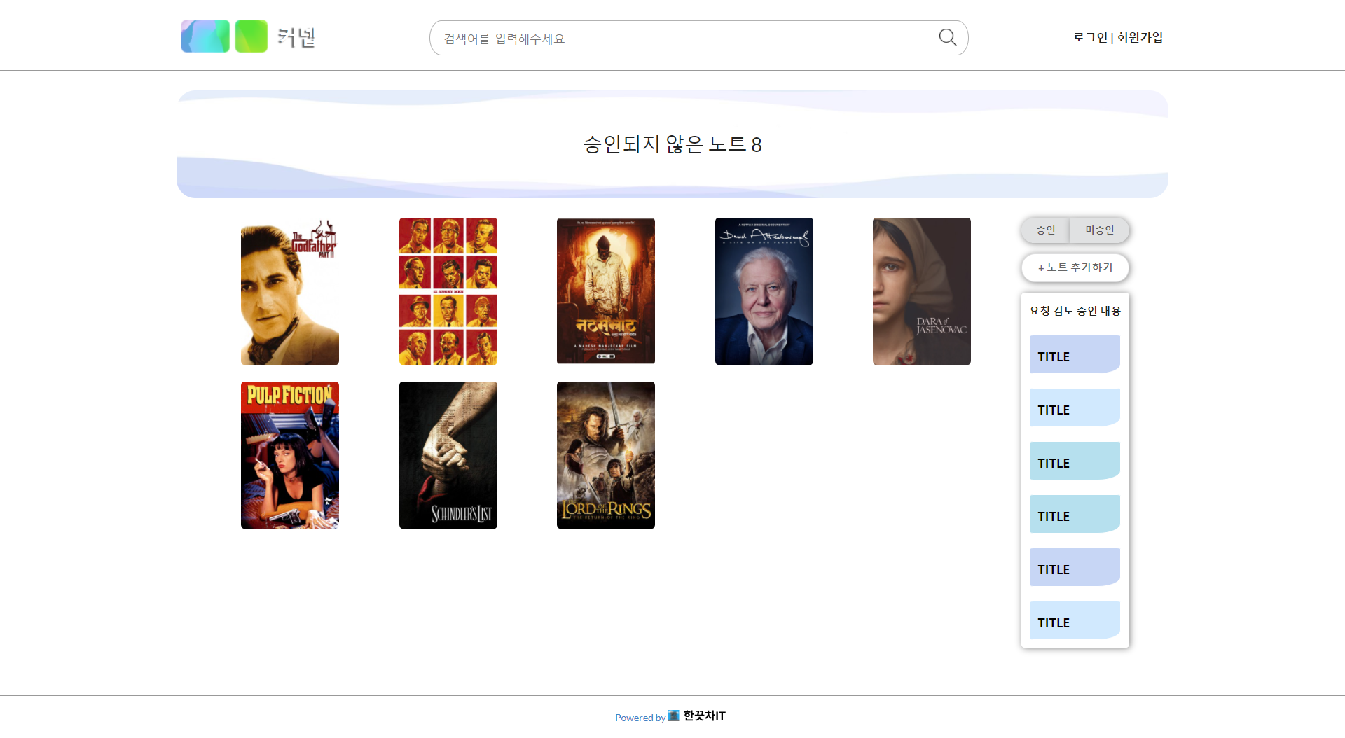
Task: Open the fourth TITLE card in the review list
Action: tap(1075, 514)
